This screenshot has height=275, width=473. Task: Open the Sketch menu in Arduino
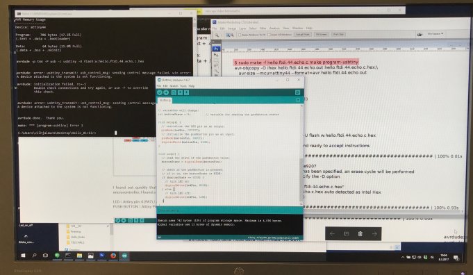pyautogui.click(x=174, y=86)
